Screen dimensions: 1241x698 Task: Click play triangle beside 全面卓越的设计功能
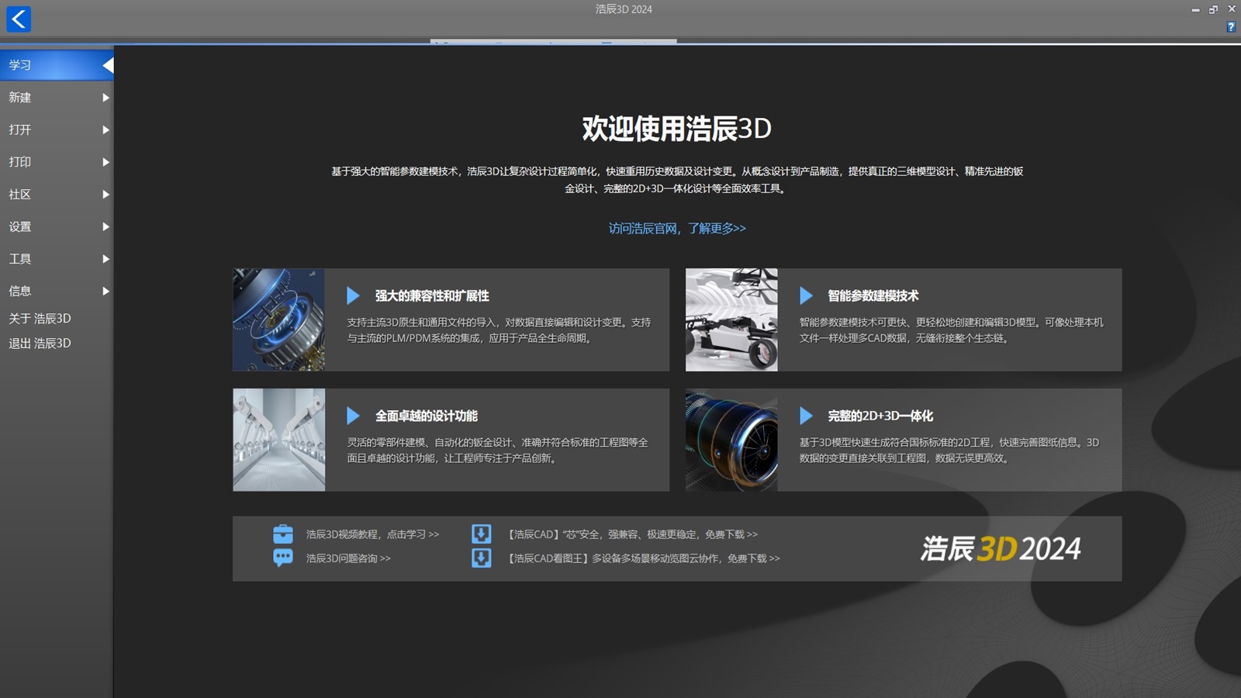pos(353,416)
